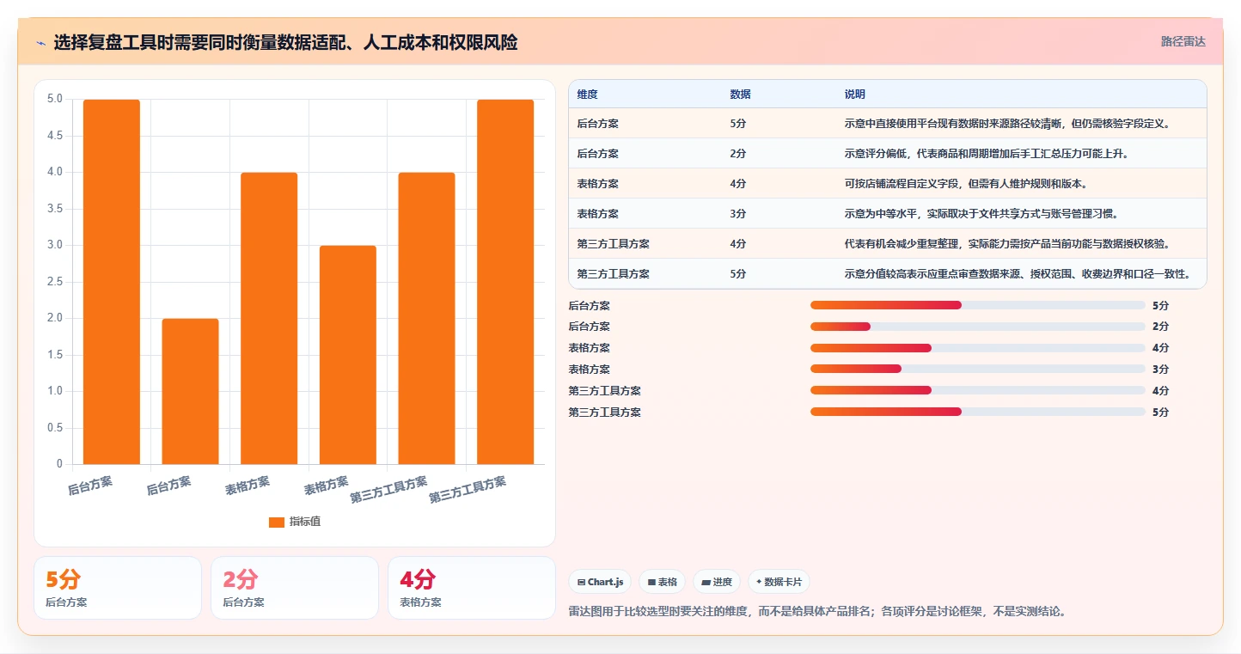This screenshot has width=1241, height=654.
Task: Click the 数据卡片 chip
Action: coord(779,582)
